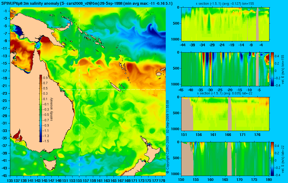Open the salinity section panel titled lat=-22
Screen dimensions: 288x183
(x=225, y=114)
